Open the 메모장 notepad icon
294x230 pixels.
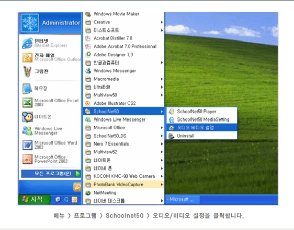[27, 89]
